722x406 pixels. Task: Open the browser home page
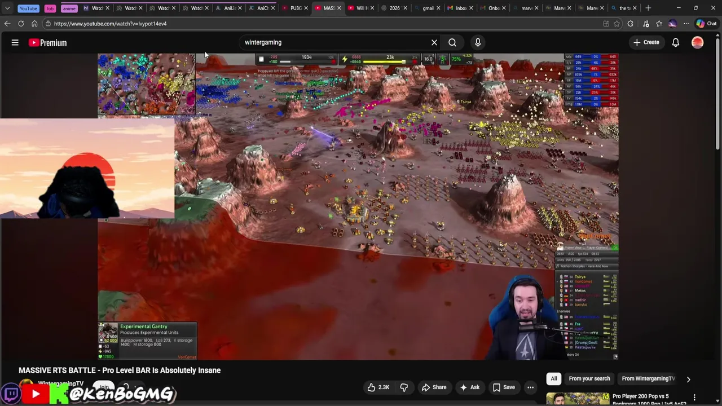click(34, 24)
